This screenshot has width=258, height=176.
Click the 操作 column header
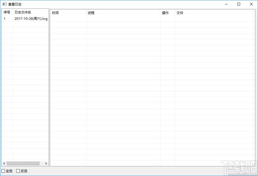168,13
